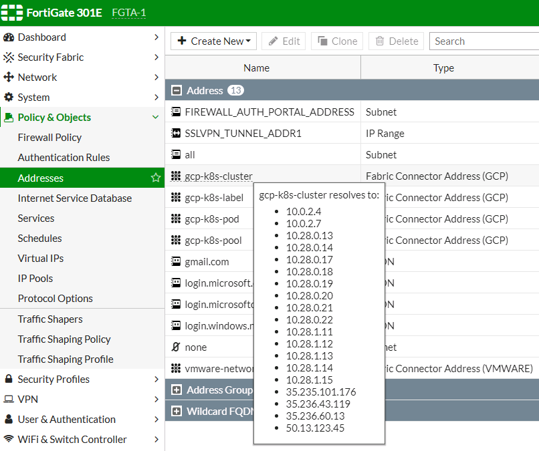Image resolution: width=539 pixels, height=451 pixels.
Task: Open the Create New dropdown
Action: [213, 41]
